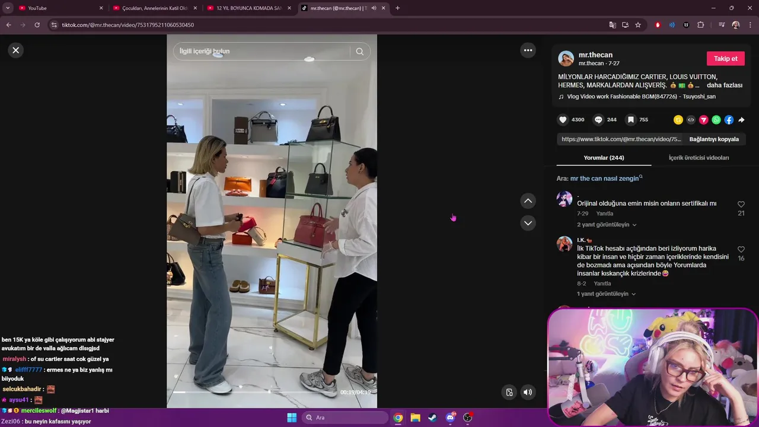
Task: Close the TikTok video viewer
Action: click(x=16, y=50)
